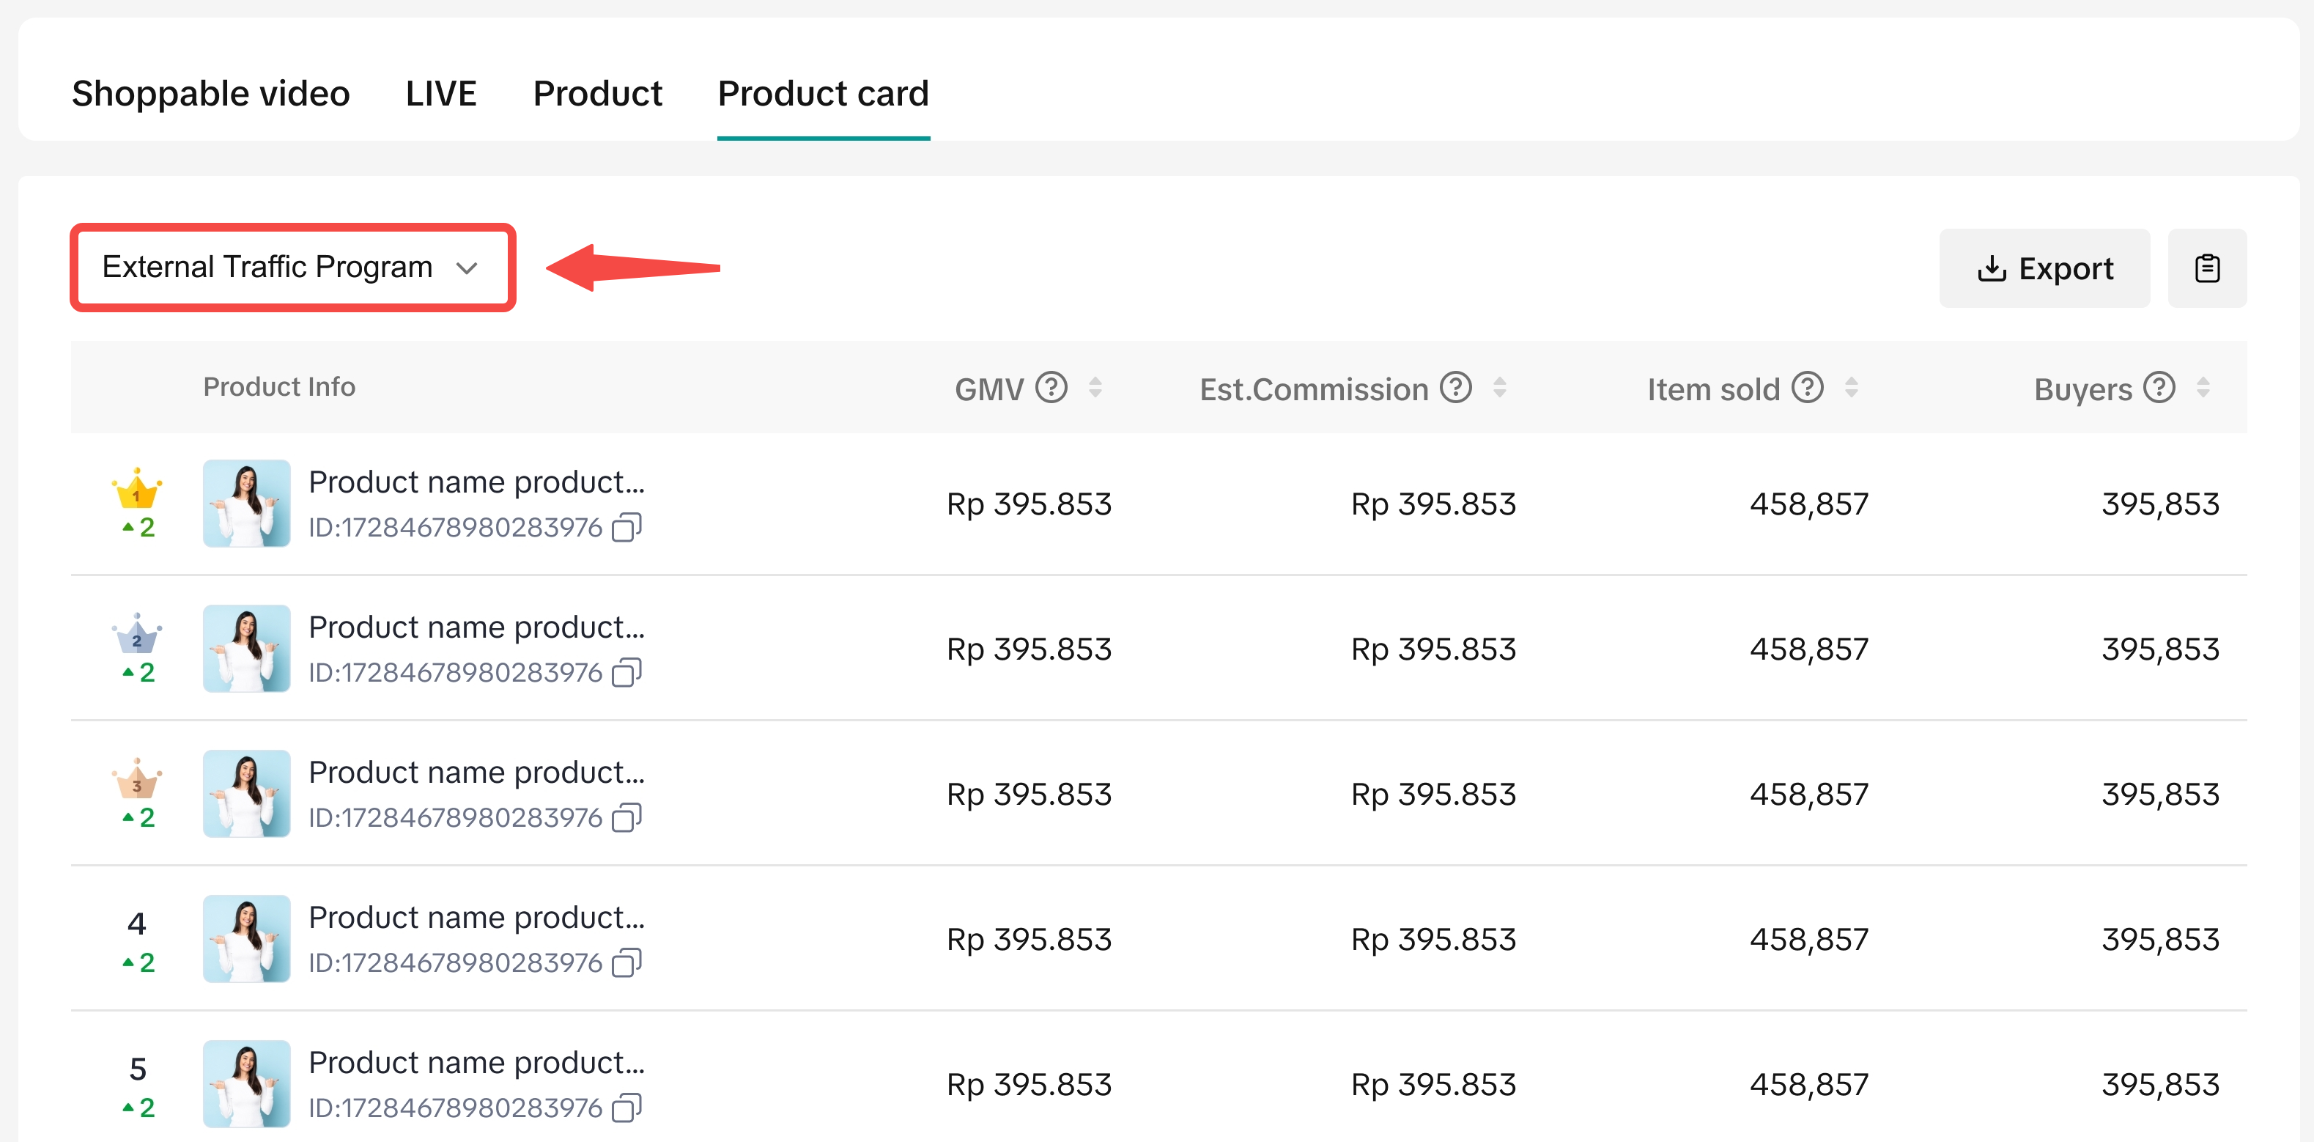Open the Product tab
The width and height of the screenshot is (2314, 1142).
click(597, 93)
